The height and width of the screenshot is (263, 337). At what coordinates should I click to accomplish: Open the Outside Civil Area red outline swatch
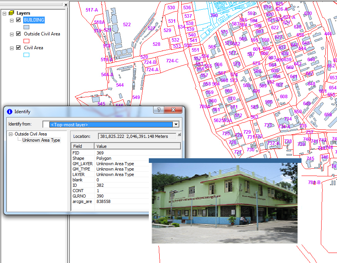tap(27, 41)
